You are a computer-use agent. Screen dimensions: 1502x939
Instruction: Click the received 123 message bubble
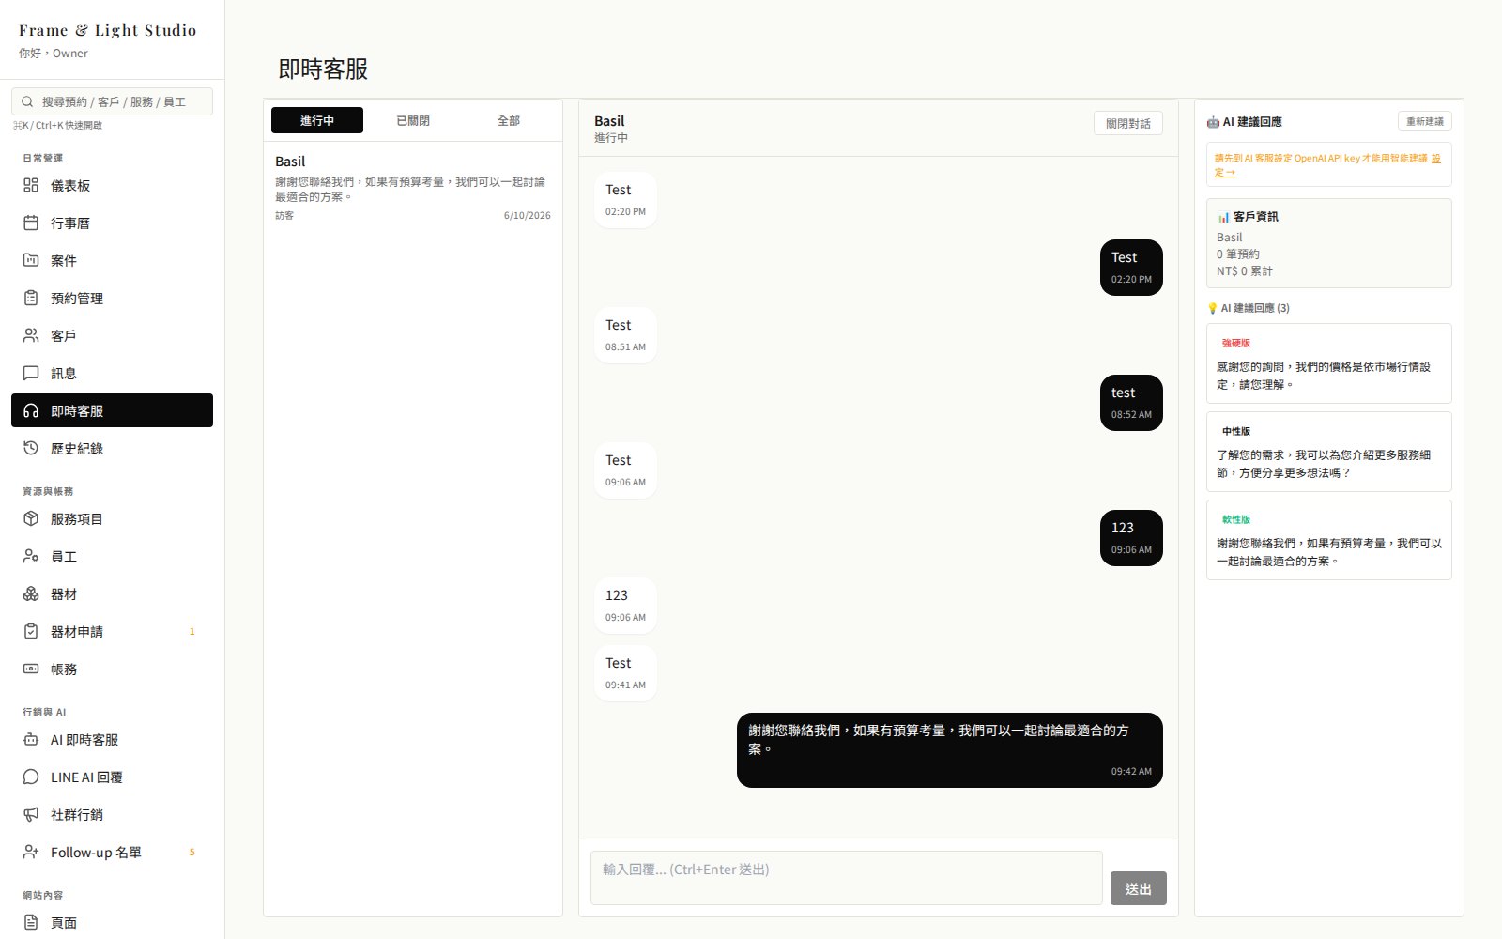tap(625, 606)
